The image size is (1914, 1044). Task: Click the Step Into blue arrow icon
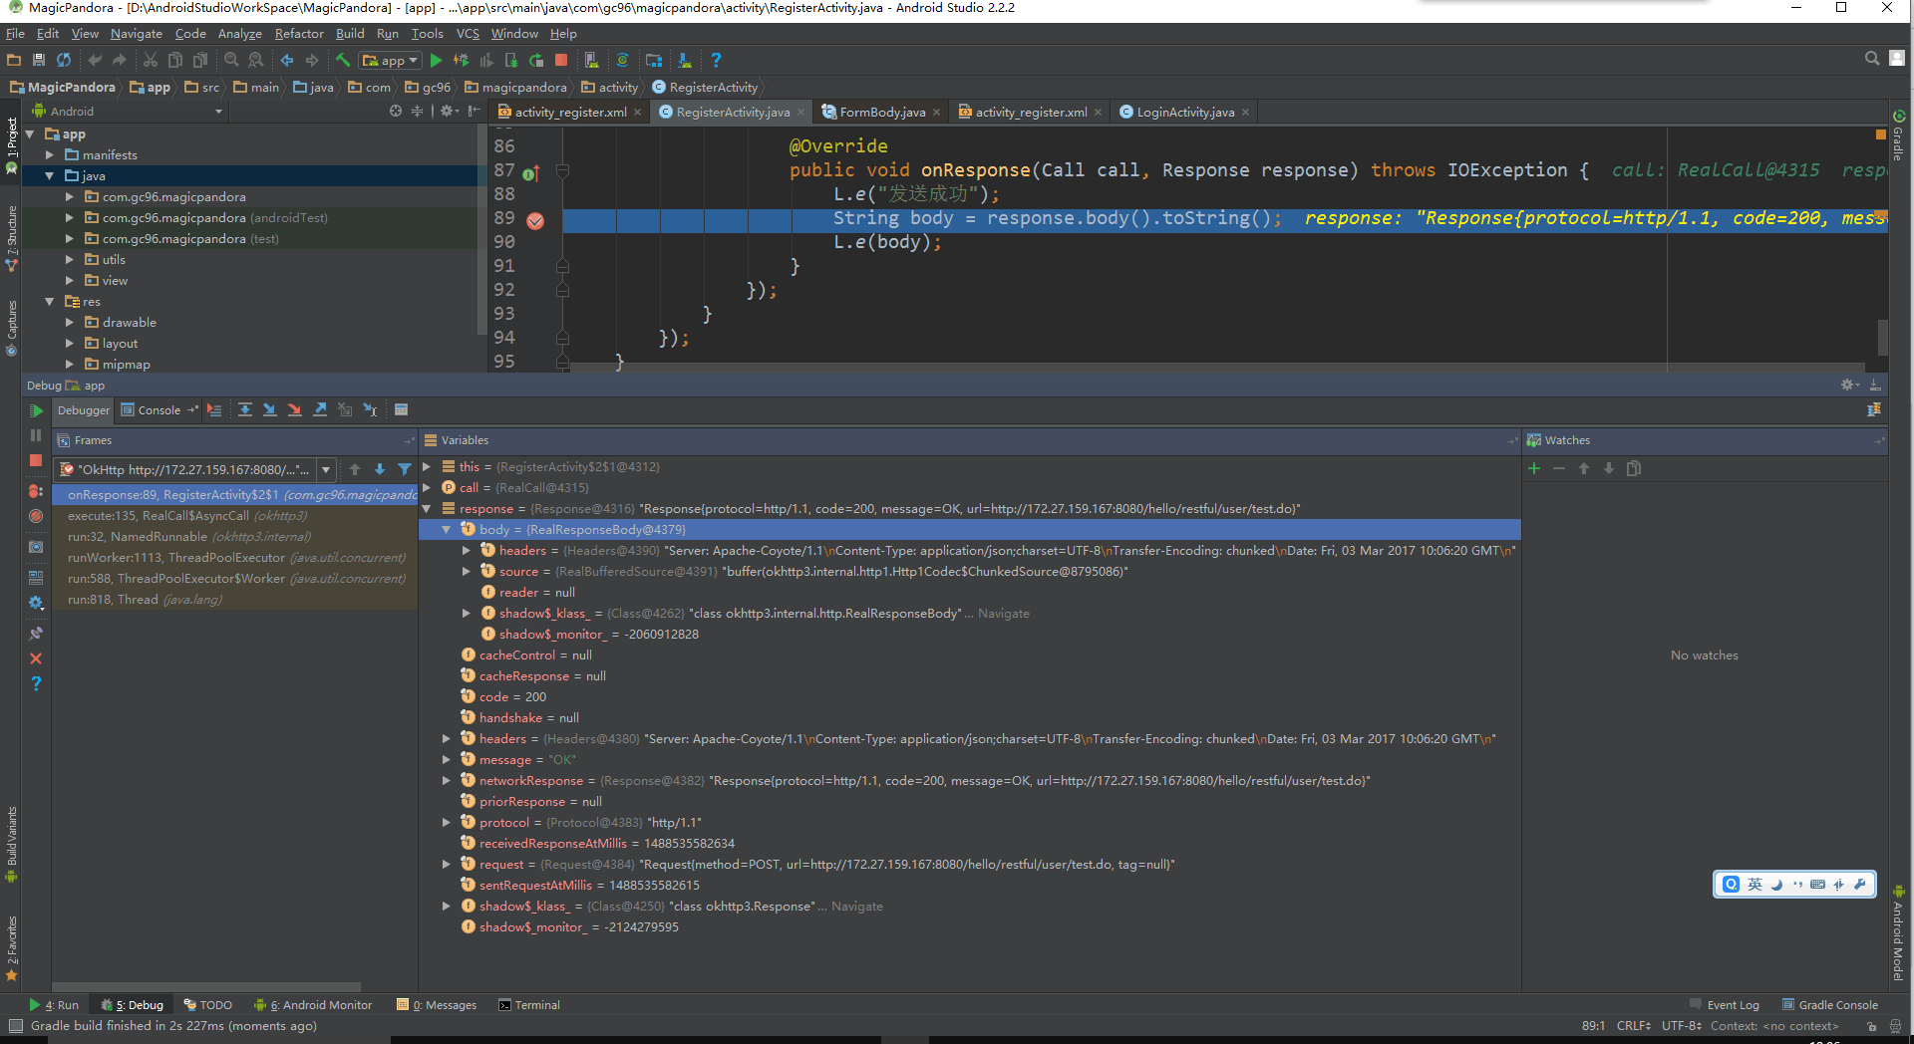(269, 409)
